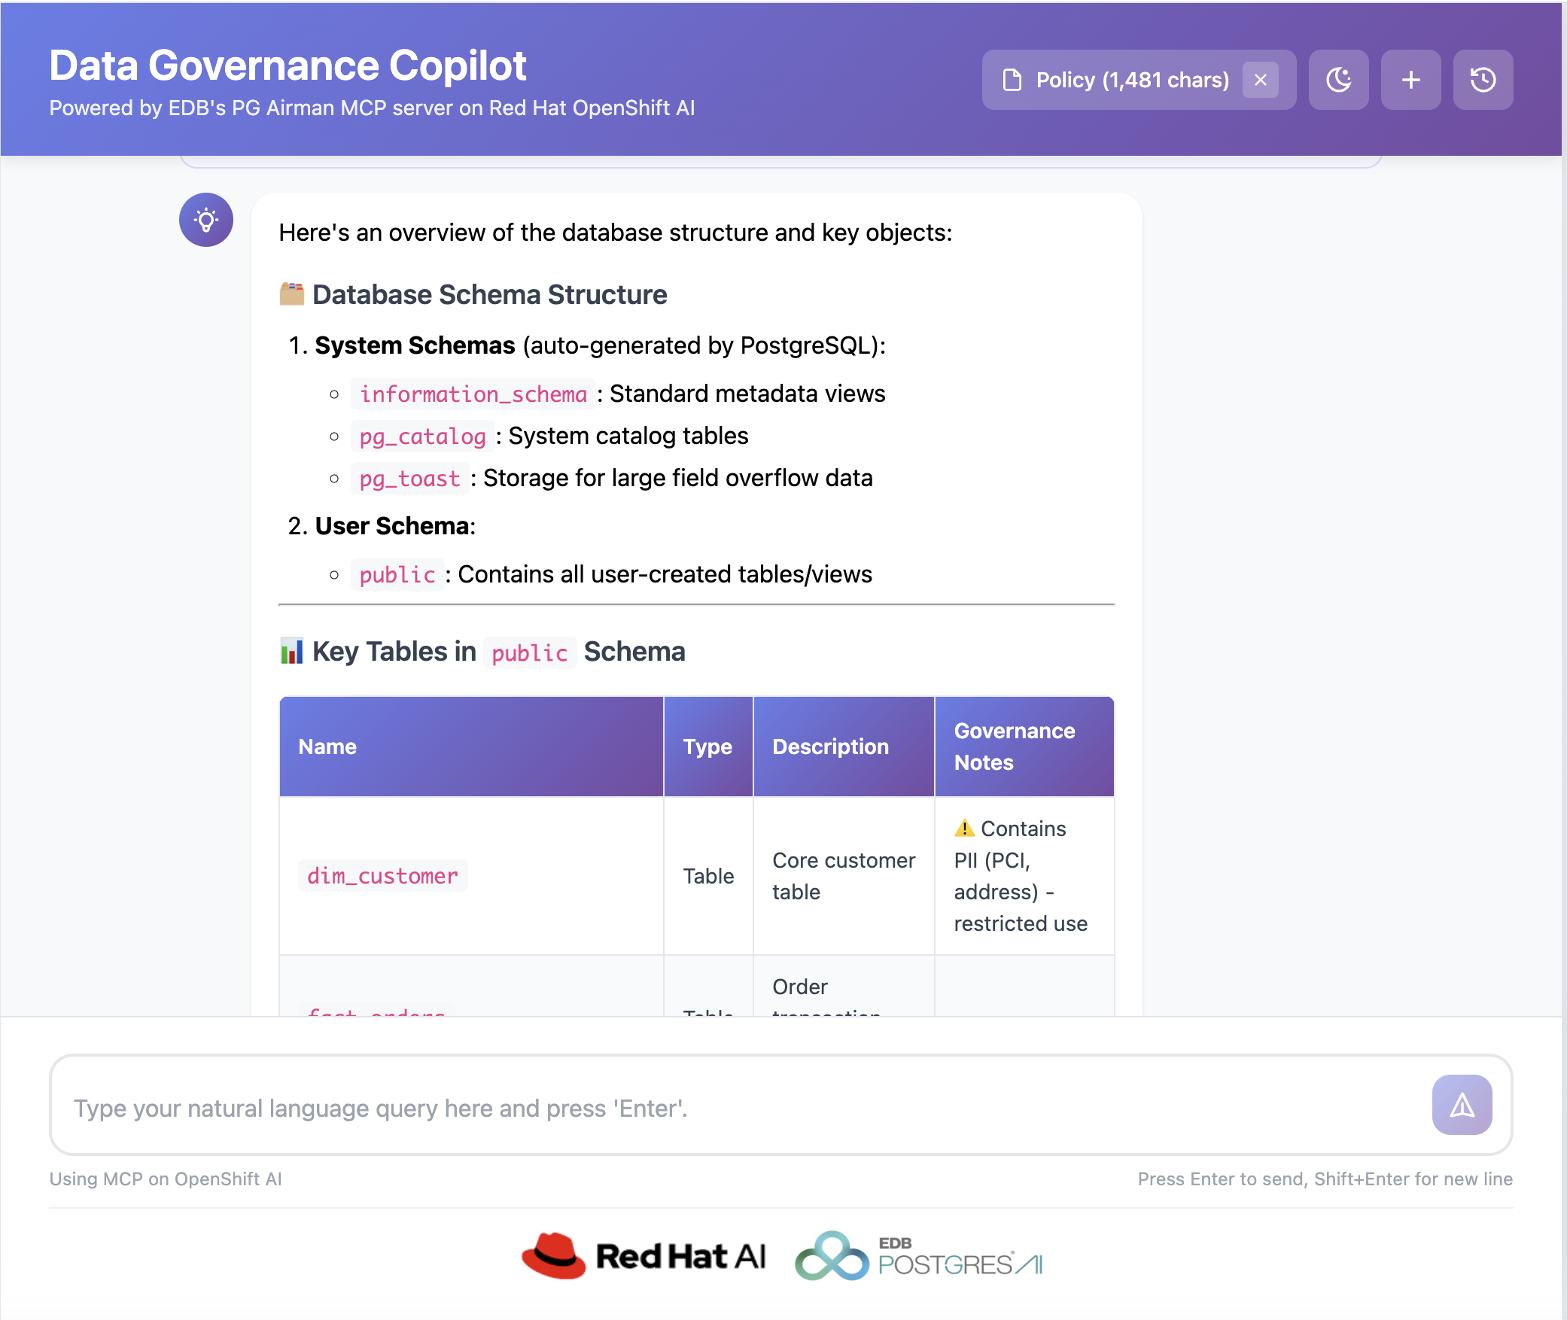Toggle dark mode with the moon icon
The image size is (1567, 1320).
1338,80
